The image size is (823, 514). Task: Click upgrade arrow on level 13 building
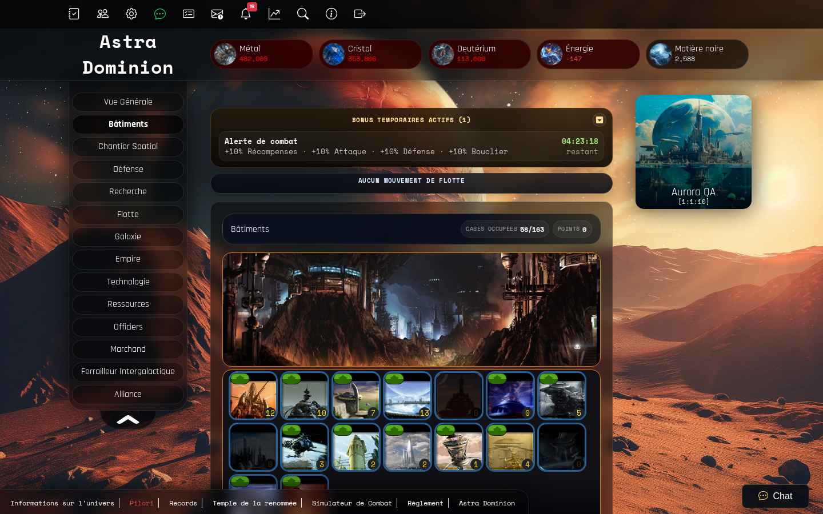click(x=394, y=379)
